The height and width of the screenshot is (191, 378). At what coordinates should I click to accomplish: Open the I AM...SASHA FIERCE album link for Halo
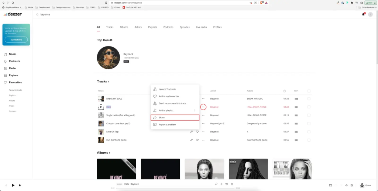[x=261, y=107]
